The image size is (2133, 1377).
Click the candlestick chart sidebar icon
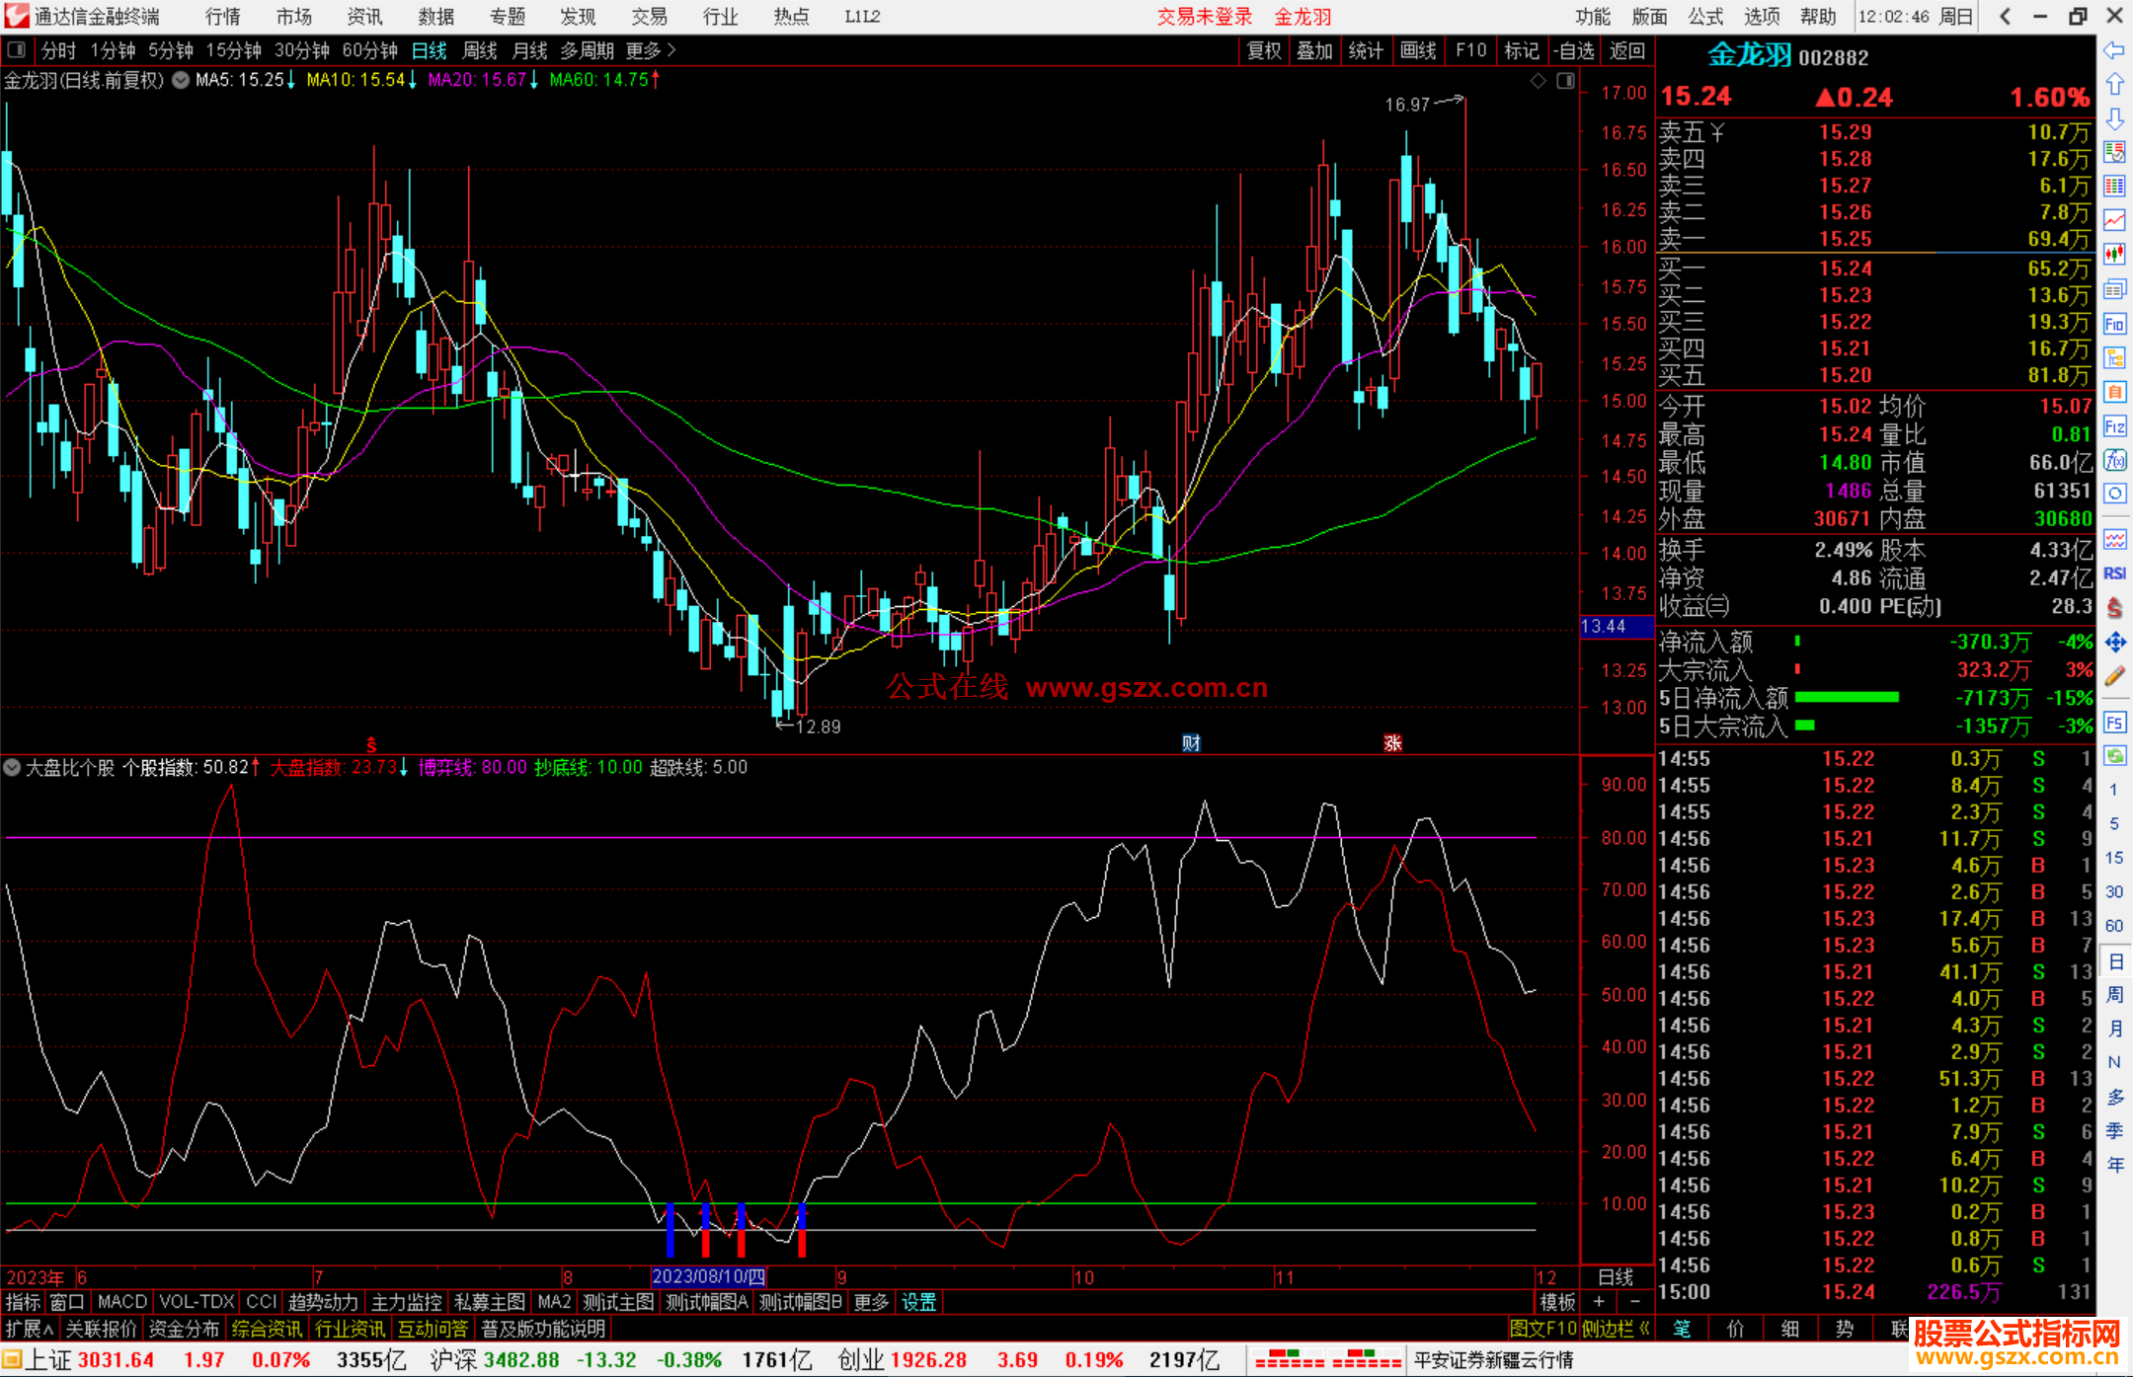pos(2114,255)
